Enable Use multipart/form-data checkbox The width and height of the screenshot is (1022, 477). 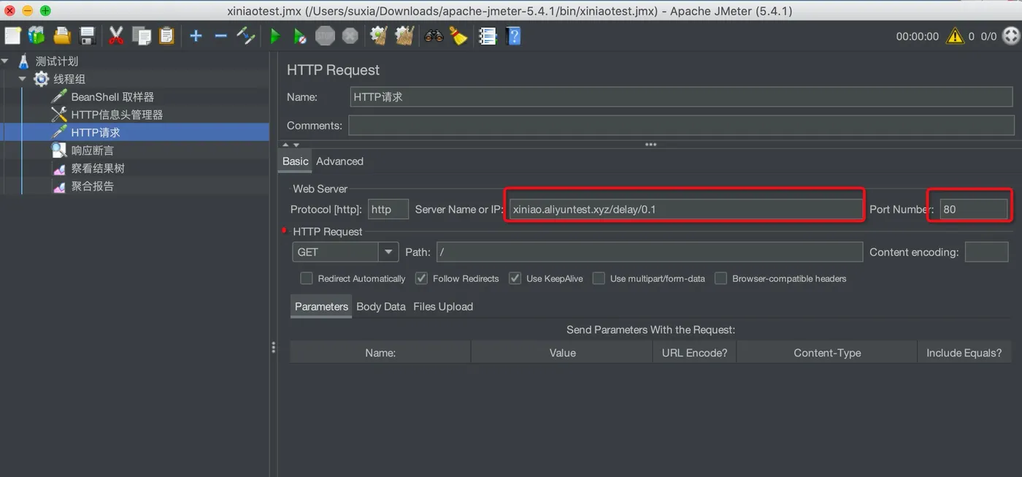tap(599, 278)
